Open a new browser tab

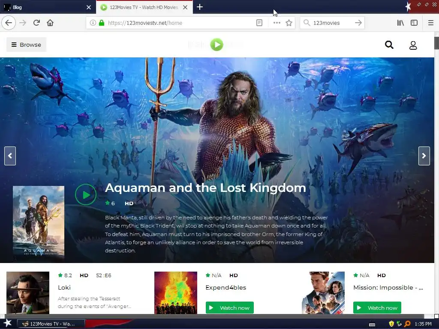[x=200, y=7]
